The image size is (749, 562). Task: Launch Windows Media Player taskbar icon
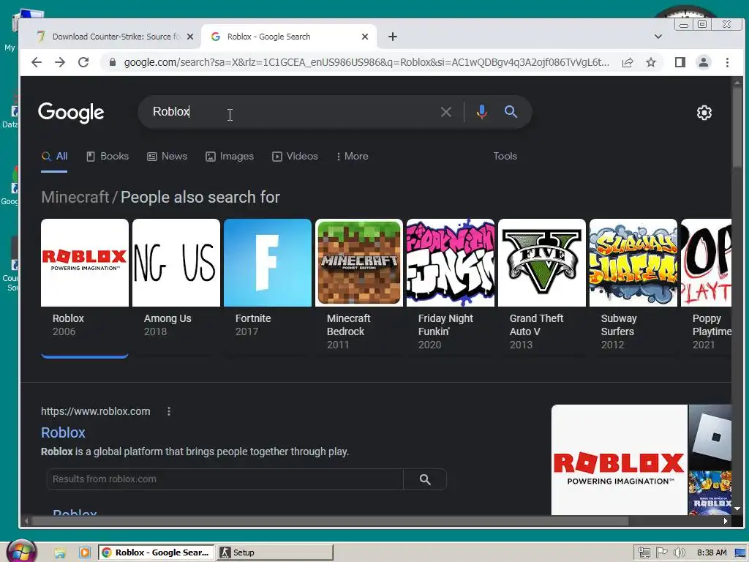coord(85,553)
